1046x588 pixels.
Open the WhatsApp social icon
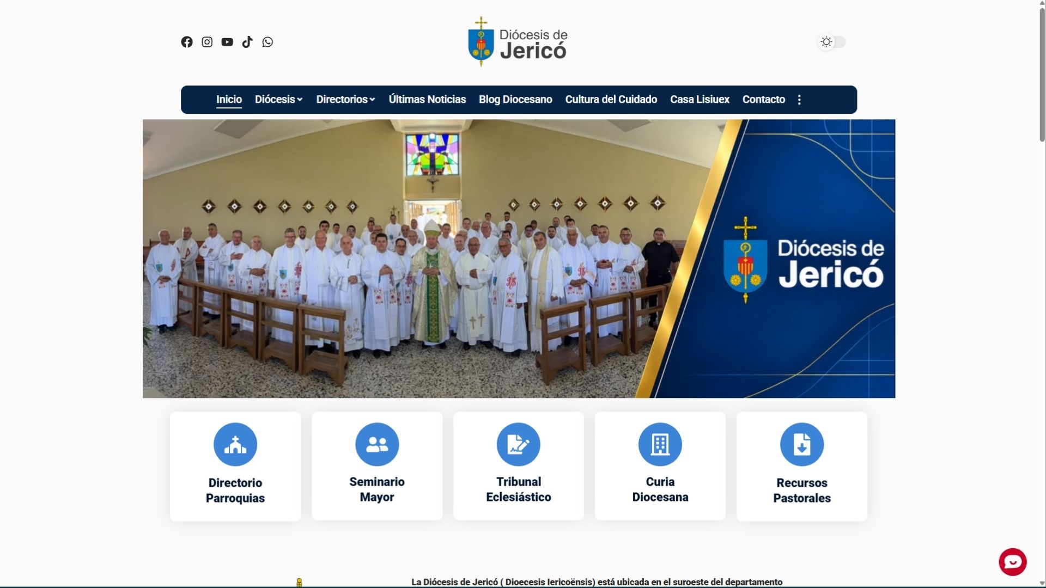267,42
